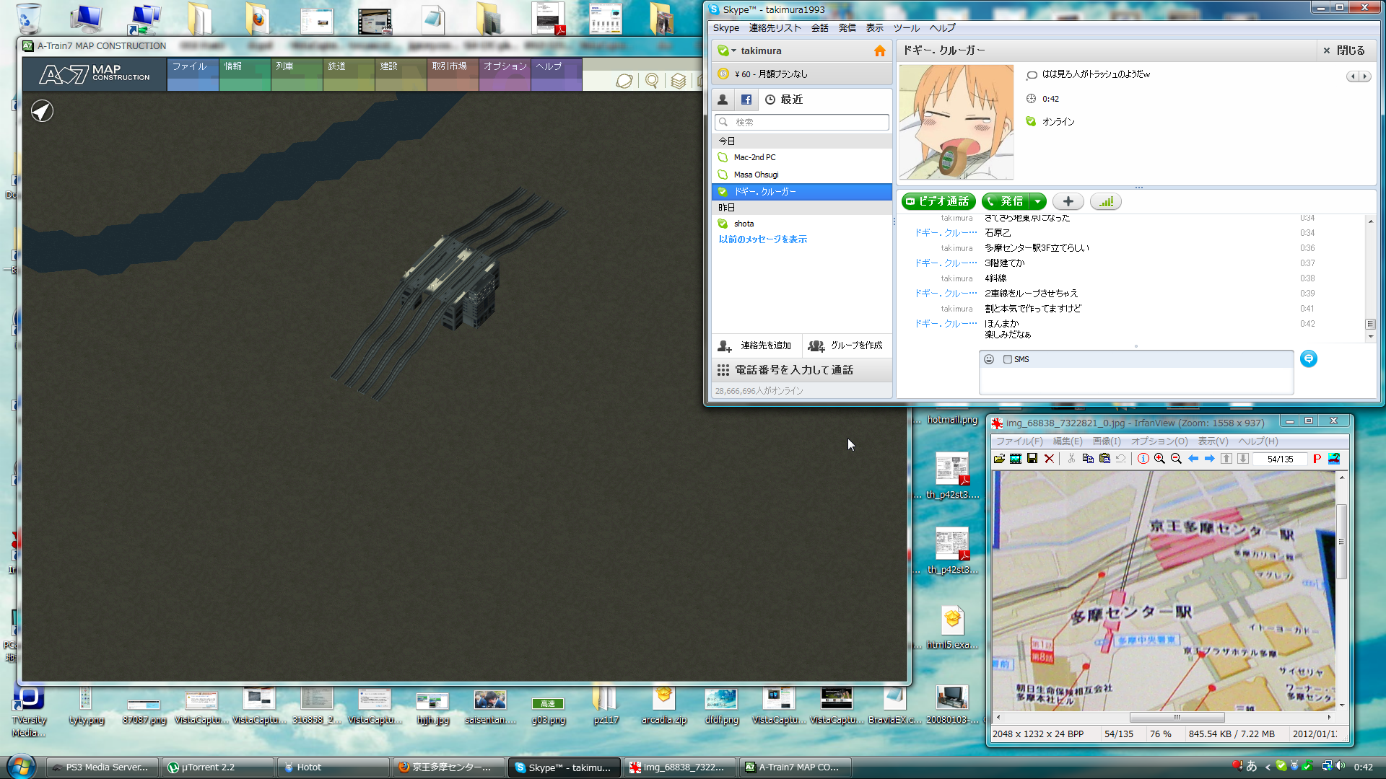Open emoticon picker in Skype message box
This screenshot has height=779, width=1386.
[989, 359]
